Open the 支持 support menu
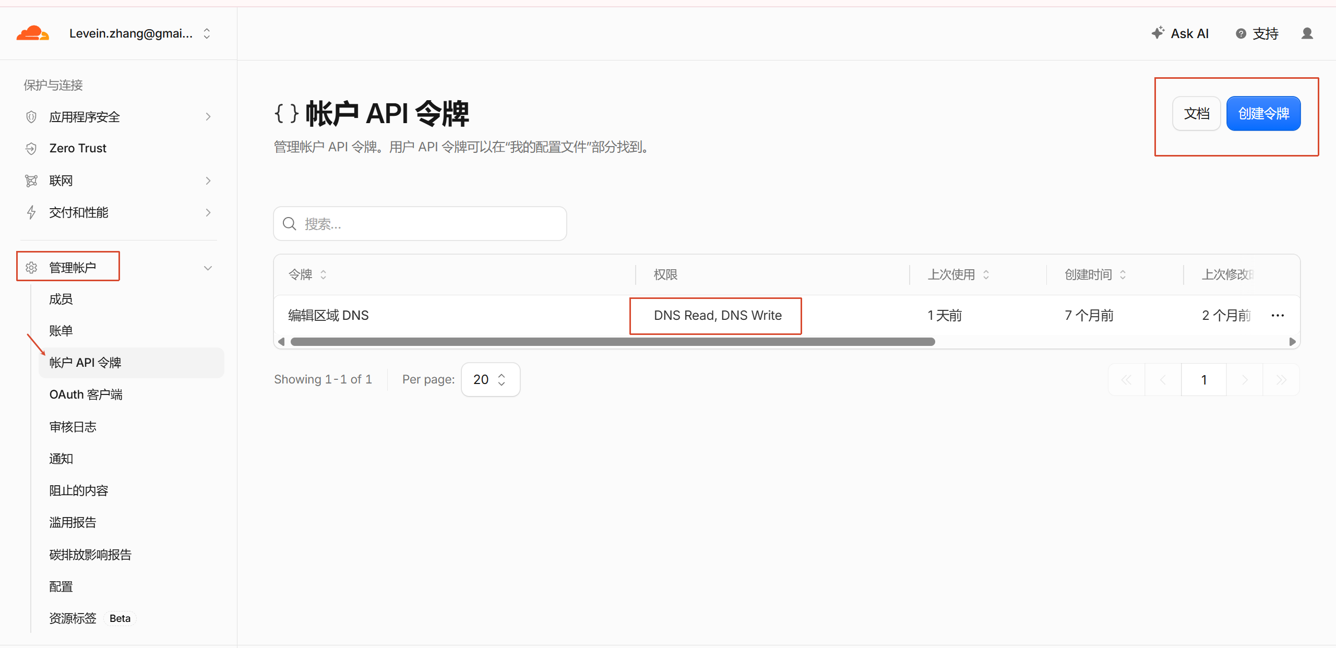Image resolution: width=1336 pixels, height=648 pixels. click(x=1257, y=33)
